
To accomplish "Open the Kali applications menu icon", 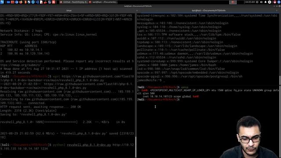I will point(2,2).
